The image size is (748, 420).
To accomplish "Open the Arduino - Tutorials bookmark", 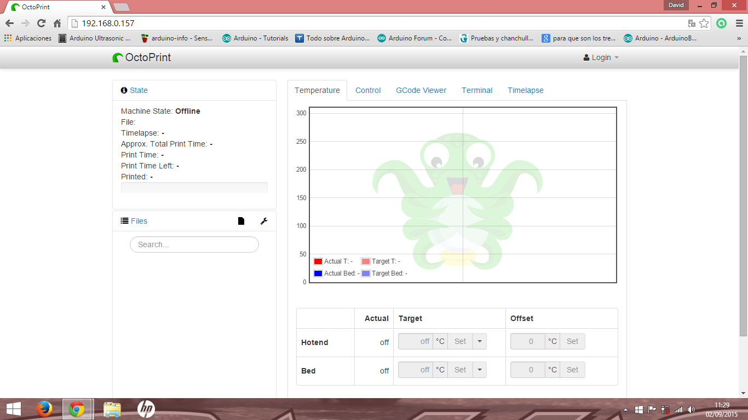I will click(255, 38).
